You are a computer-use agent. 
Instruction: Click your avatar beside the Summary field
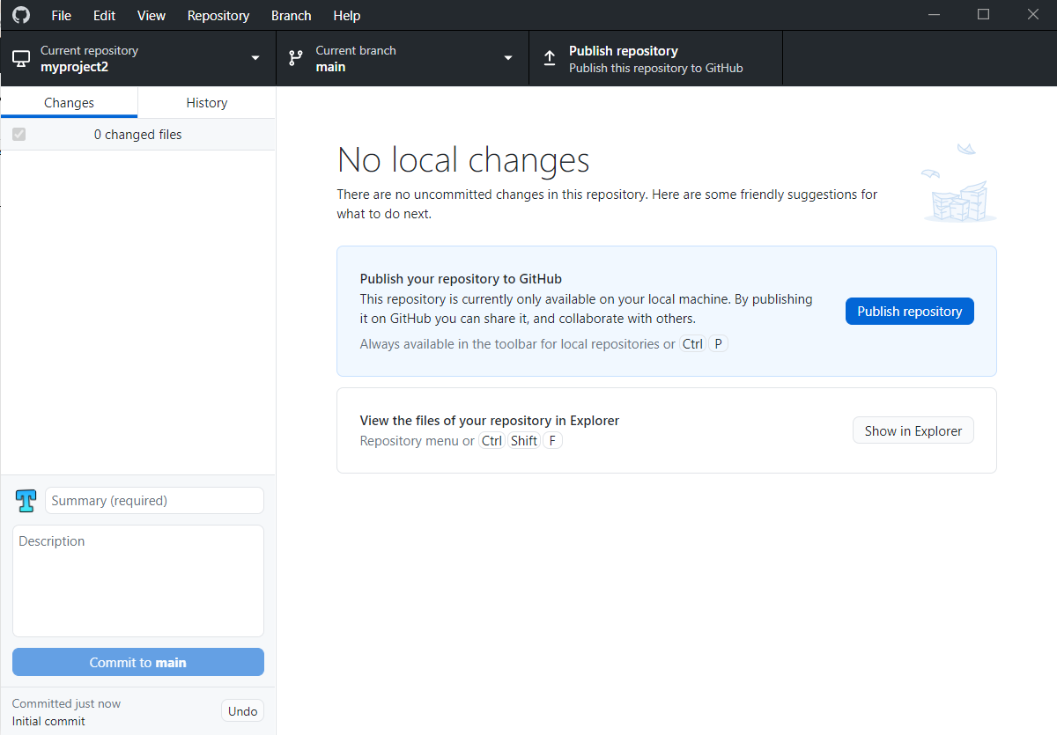coord(25,500)
